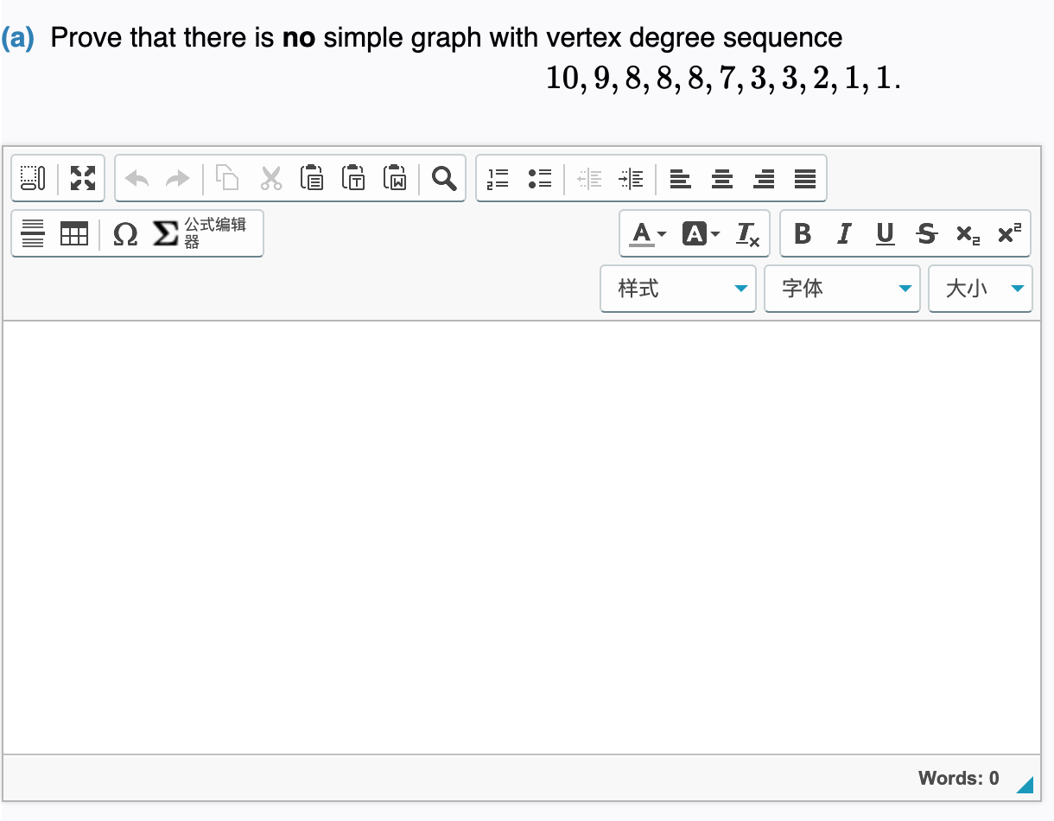Click the Copy icon

click(x=227, y=179)
